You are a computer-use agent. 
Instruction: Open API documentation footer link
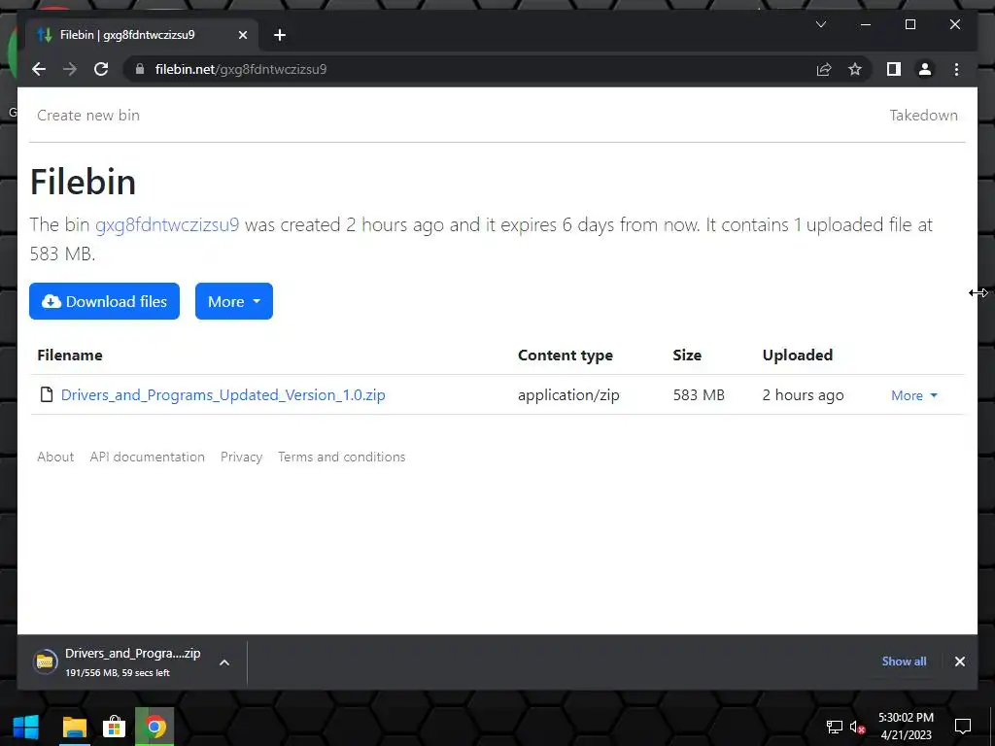click(x=148, y=457)
